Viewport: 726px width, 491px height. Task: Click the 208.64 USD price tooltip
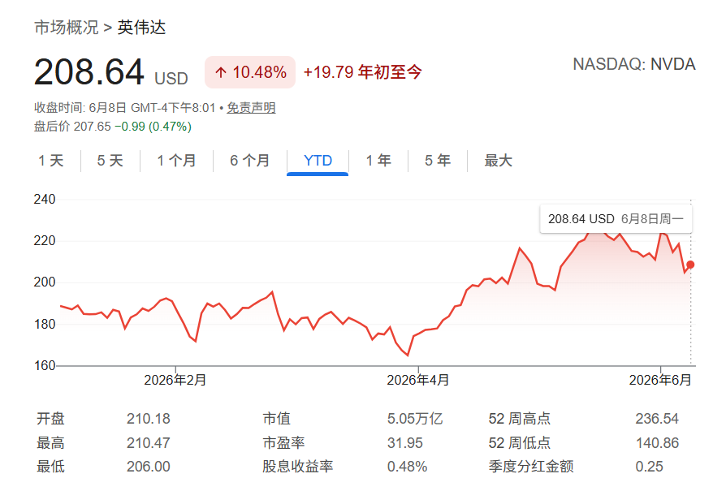point(616,219)
